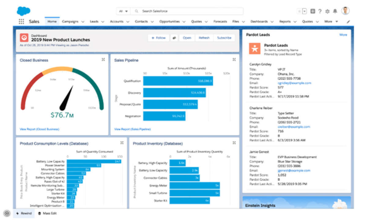The height and width of the screenshot is (220, 367).
Task: Open the Campaigns tab dropdown chevron
Action: (x=83, y=22)
